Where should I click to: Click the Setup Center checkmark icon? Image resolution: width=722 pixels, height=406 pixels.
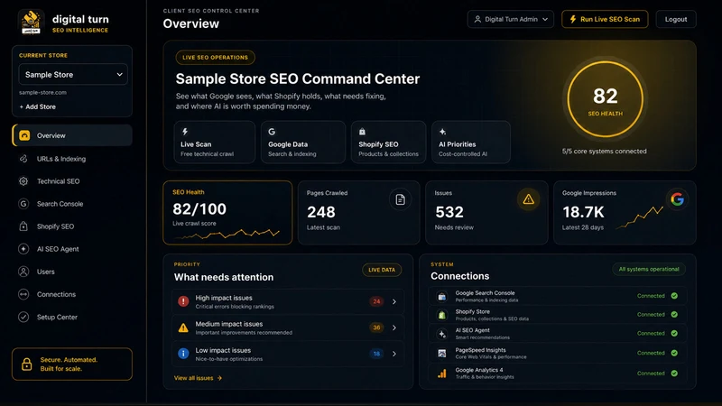point(23,317)
